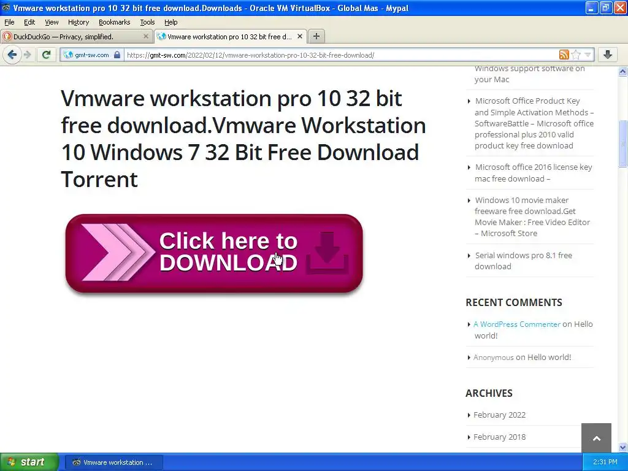The height and width of the screenshot is (471, 628).
Task: Open the View menu
Action: [x=52, y=22]
